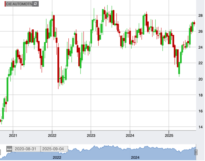The width and height of the screenshot is (205, 161).
Task: Click the 2021 label on time axis
Action: click(x=13, y=135)
